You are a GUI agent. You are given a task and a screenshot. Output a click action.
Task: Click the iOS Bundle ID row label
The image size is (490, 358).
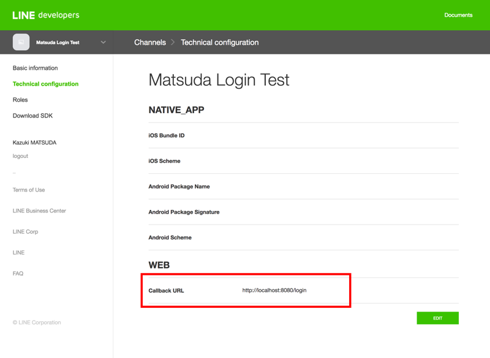[167, 135]
